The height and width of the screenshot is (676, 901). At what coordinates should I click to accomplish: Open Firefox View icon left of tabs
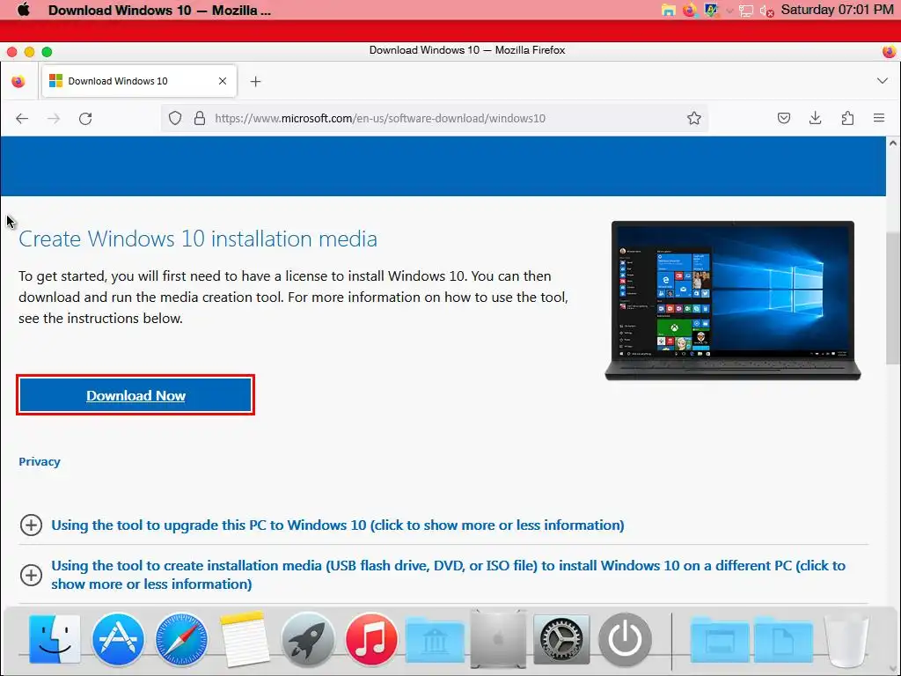(x=18, y=81)
